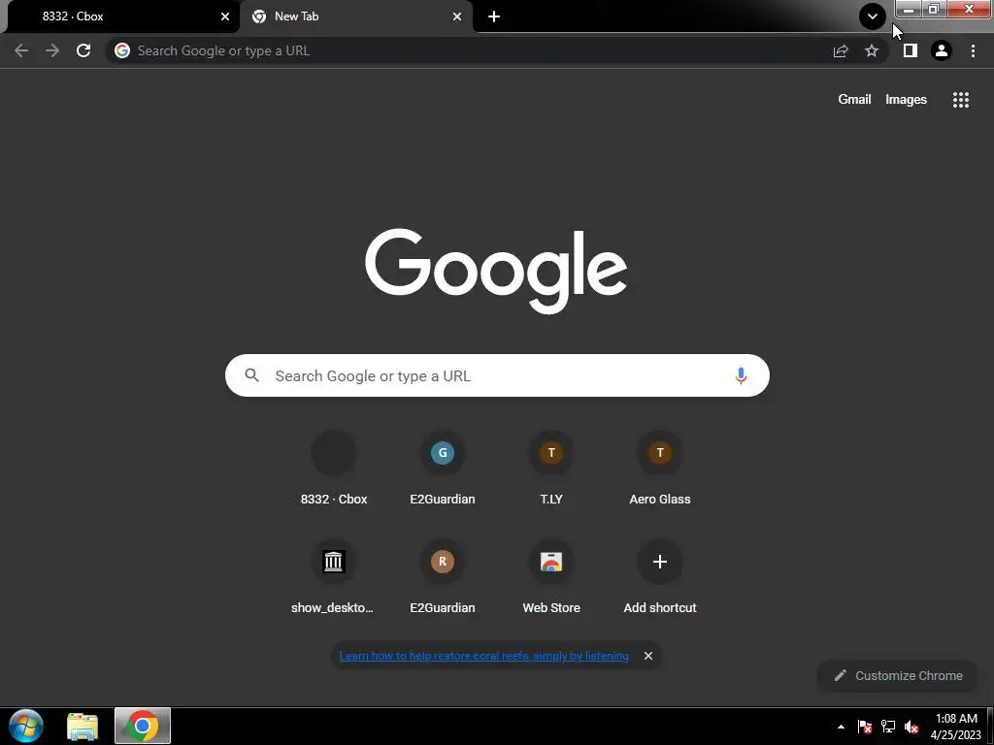Click the Google logo
994x745 pixels.
point(496,272)
